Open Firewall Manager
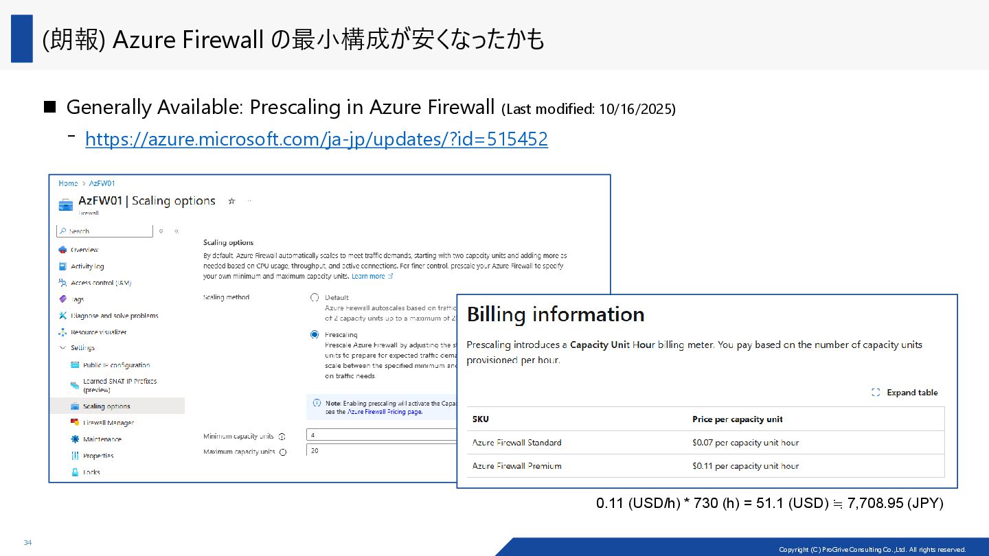This screenshot has height=556, width=989. (109, 423)
